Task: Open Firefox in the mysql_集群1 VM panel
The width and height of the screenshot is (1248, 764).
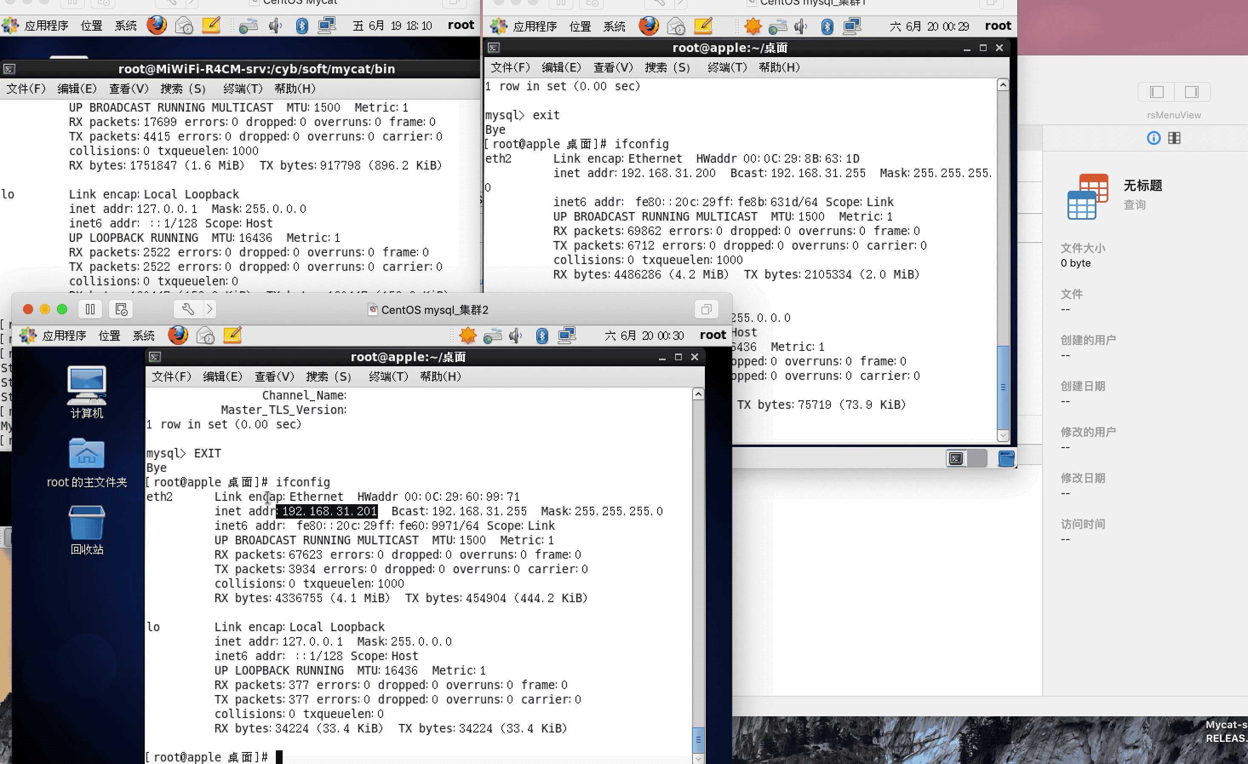Action: click(648, 25)
